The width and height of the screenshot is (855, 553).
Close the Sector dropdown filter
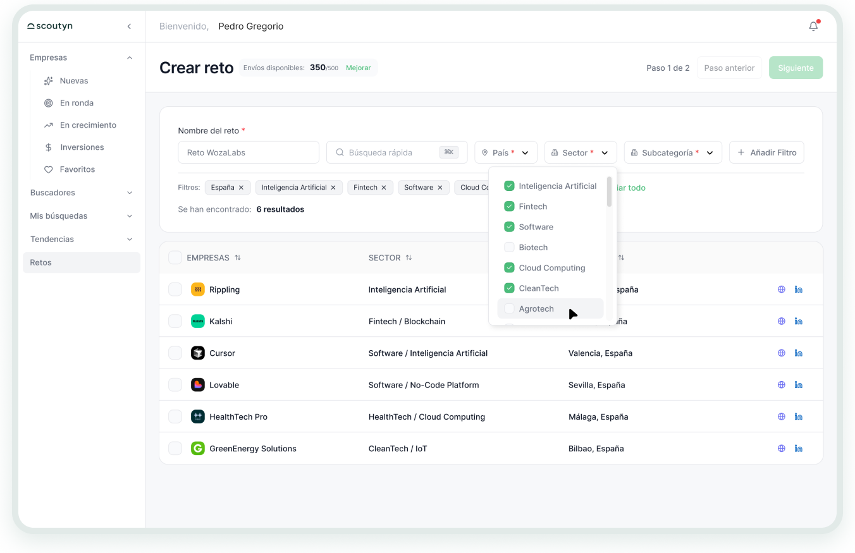tap(581, 152)
